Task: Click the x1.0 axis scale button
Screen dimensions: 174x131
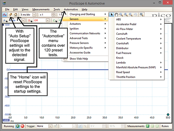Action: click(x=6, y=120)
